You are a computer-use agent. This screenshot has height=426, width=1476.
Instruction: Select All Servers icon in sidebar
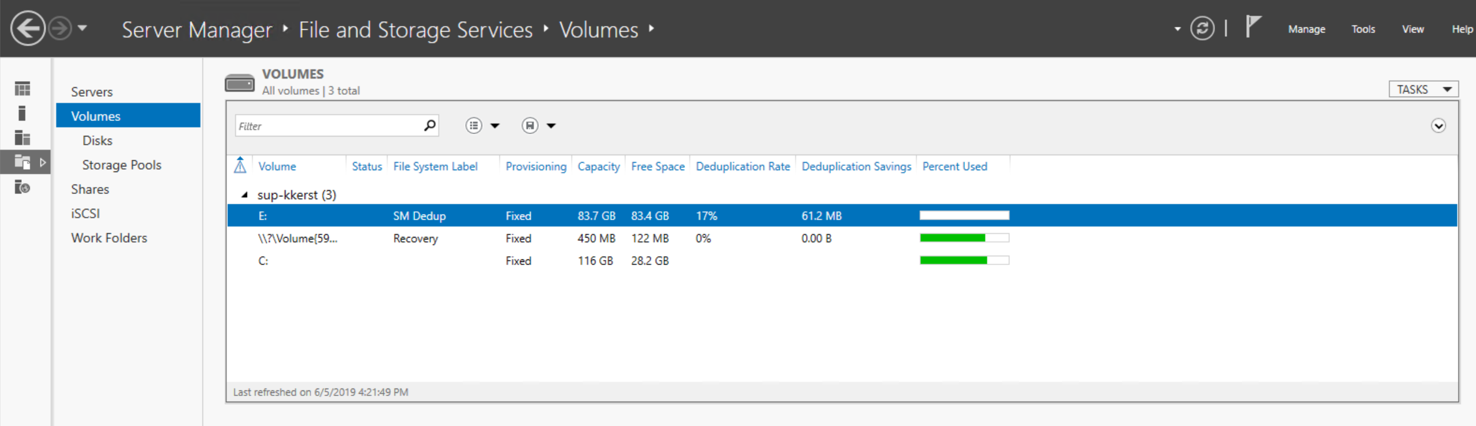22,138
